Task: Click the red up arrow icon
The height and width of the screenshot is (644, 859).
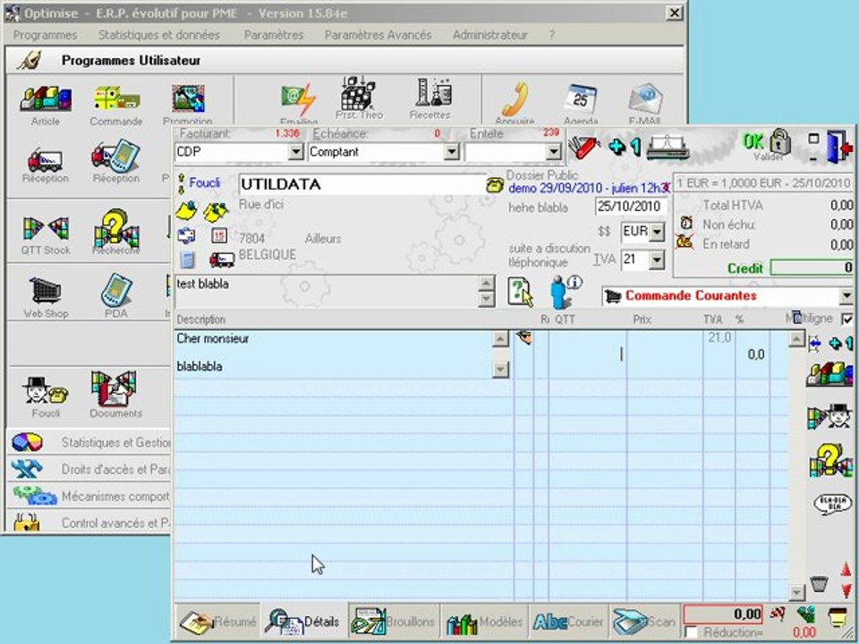Action: [x=846, y=570]
